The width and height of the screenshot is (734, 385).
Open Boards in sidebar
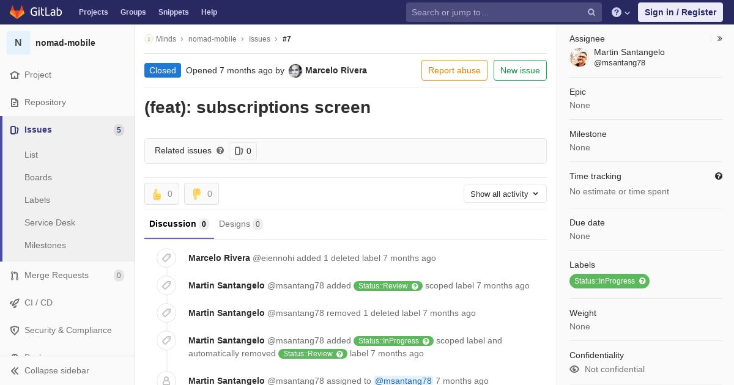[38, 177]
